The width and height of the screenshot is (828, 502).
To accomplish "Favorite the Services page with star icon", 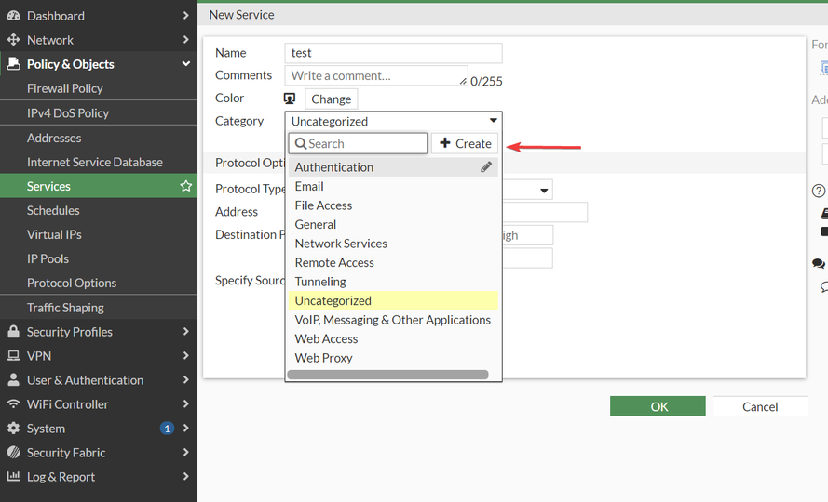I will [186, 186].
